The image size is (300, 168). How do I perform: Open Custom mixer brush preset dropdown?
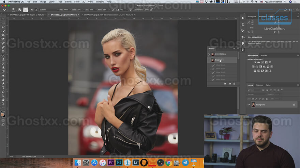49,10
